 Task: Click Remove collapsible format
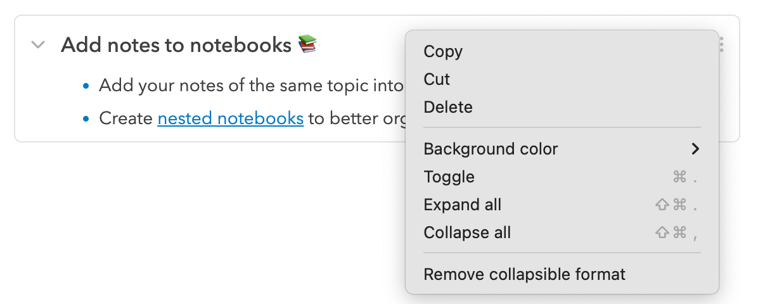524,274
